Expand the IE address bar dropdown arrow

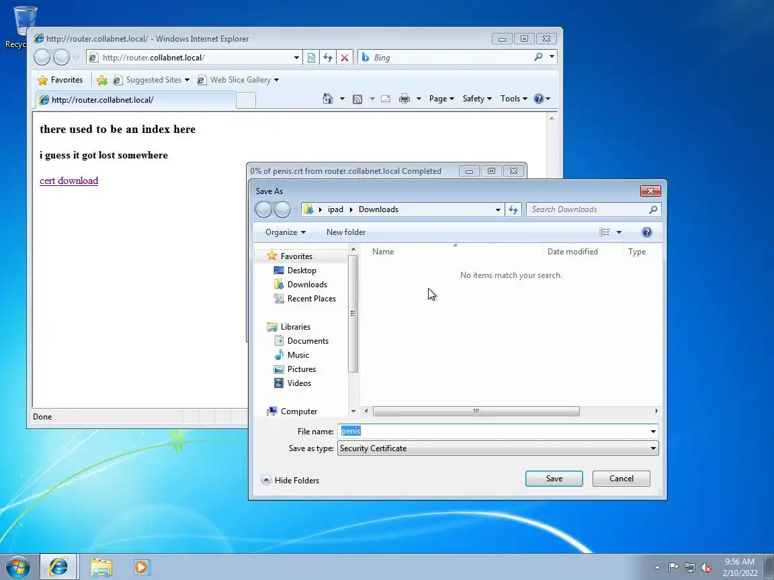[296, 58]
